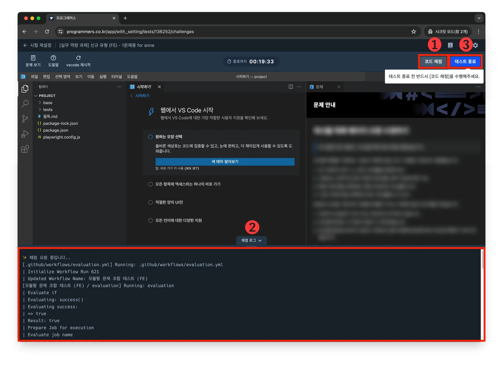Open the Search icon in activity bar
The width and height of the screenshot is (503, 365).
tap(25, 103)
